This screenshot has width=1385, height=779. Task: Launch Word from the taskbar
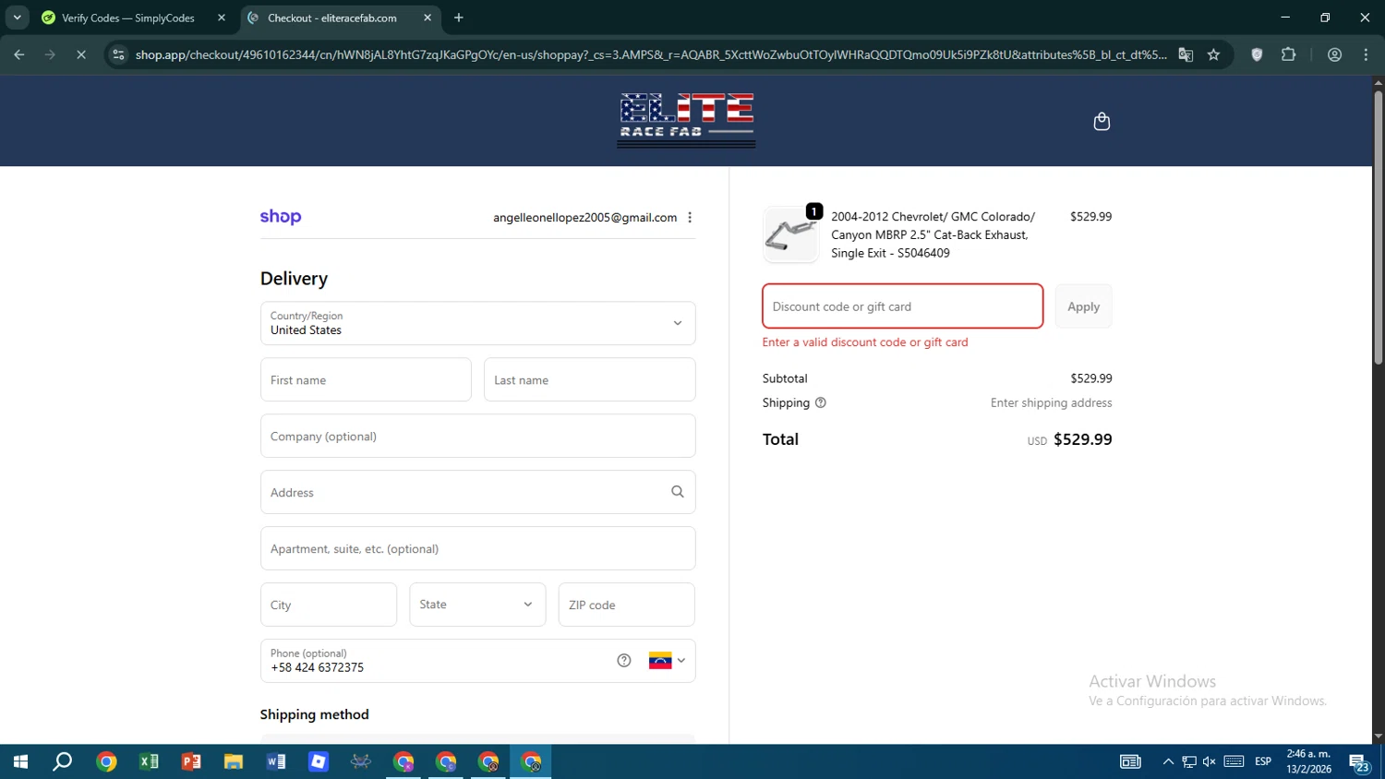[x=276, y=761]
